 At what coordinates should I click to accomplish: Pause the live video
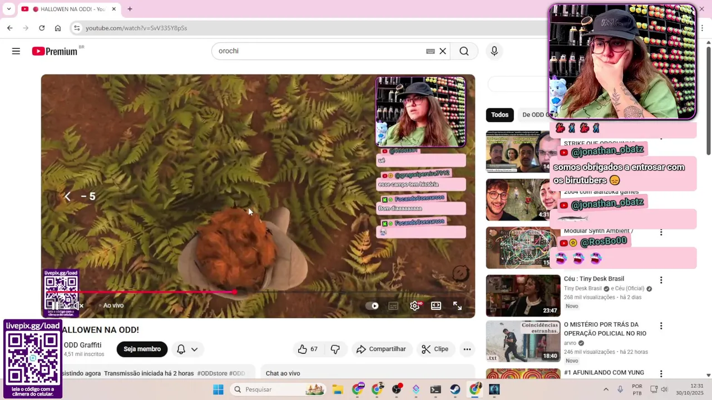click(55, 306)
